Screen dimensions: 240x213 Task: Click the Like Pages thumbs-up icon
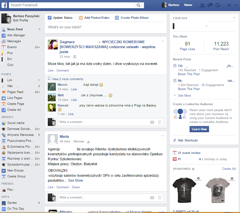point(4,98)
